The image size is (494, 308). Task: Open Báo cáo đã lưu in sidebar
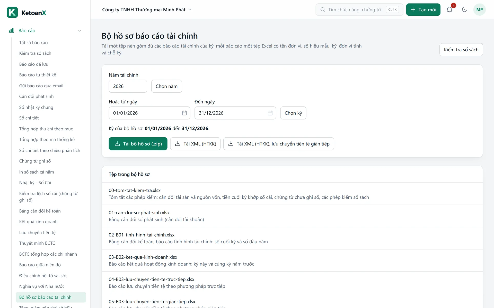[x=51, y=64]
